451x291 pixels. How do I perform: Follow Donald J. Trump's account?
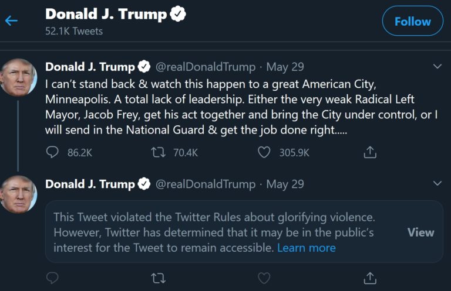[412, 21]
